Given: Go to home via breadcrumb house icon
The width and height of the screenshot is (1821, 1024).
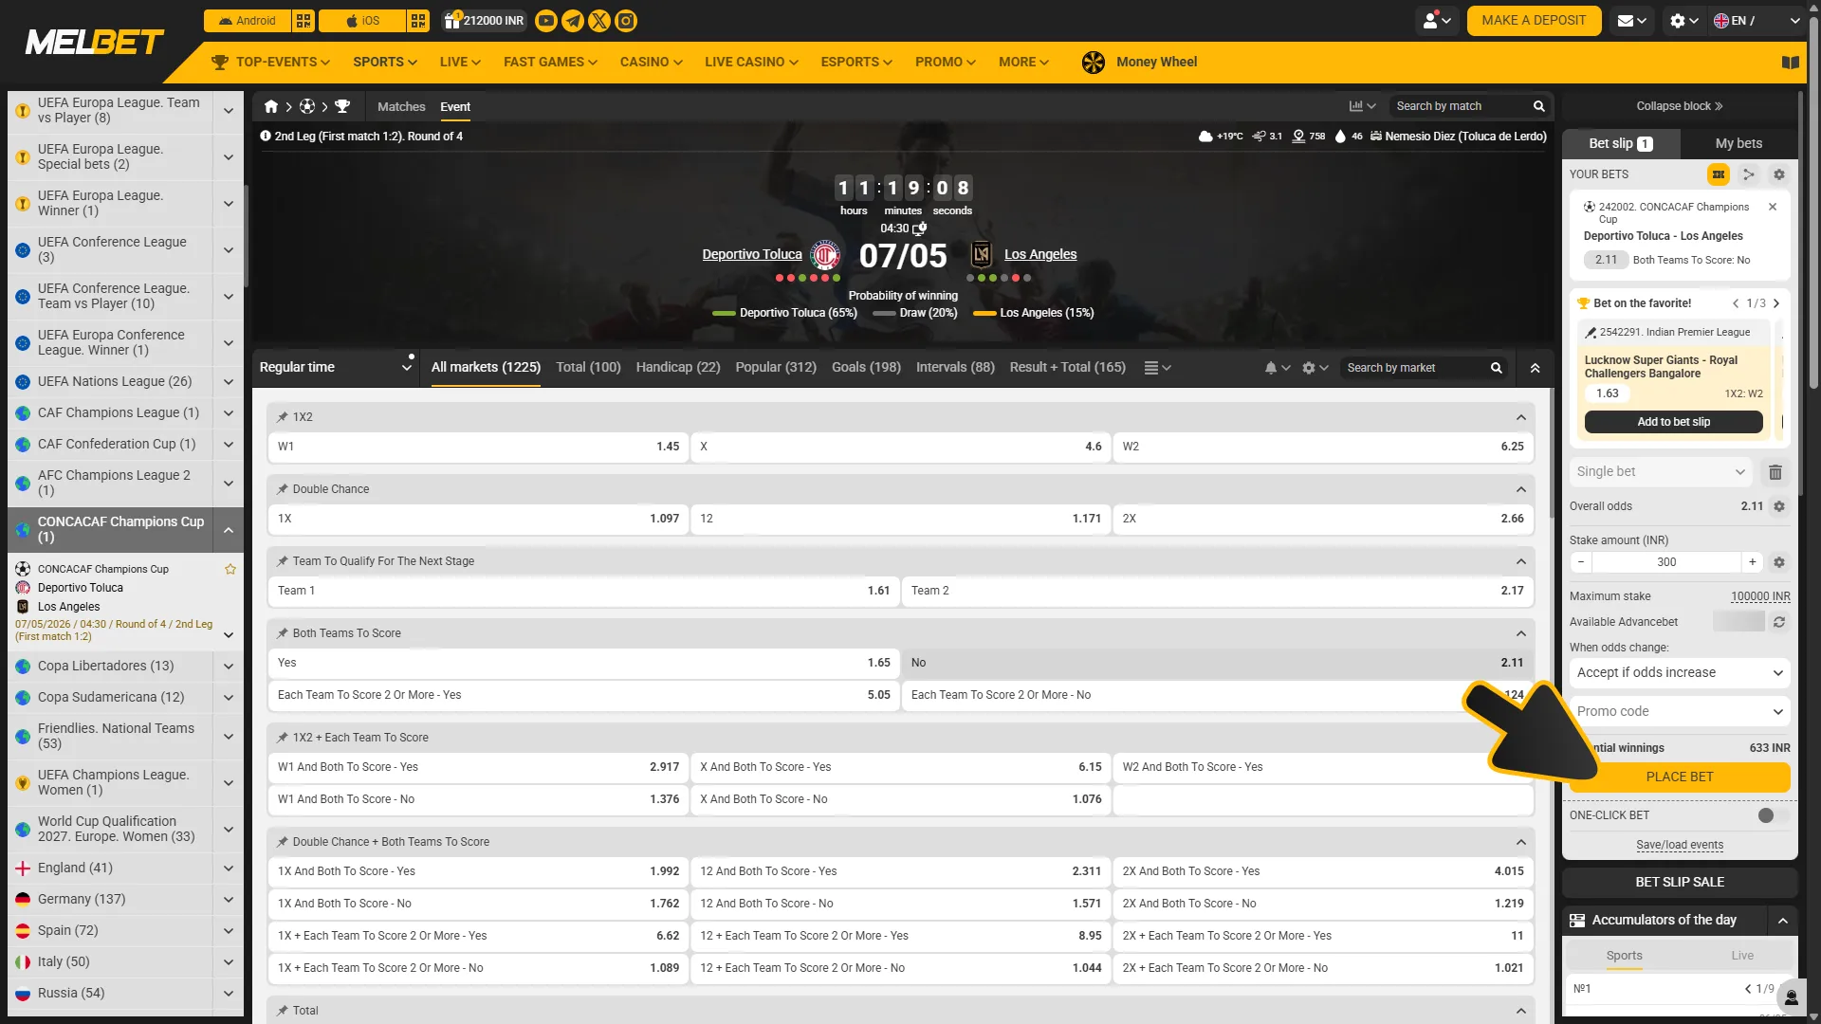Looking at the screenshot, I should (x=271, y=107).
